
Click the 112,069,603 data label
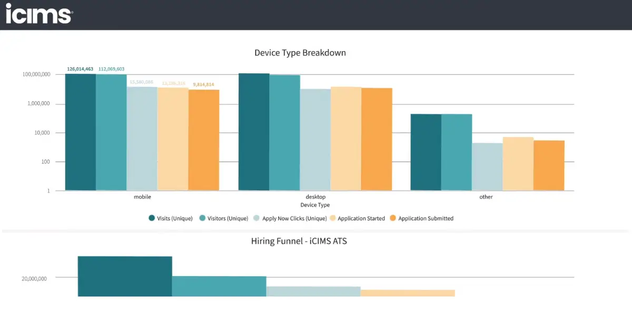(x=111, y=69)
